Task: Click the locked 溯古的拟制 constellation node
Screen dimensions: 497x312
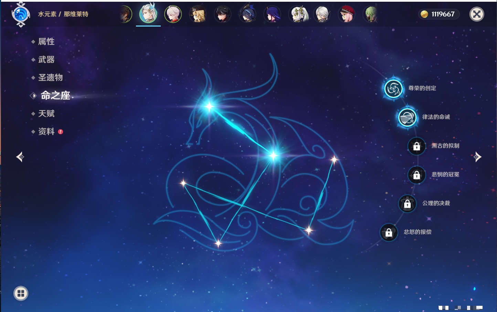Action: tap(416, 146)
